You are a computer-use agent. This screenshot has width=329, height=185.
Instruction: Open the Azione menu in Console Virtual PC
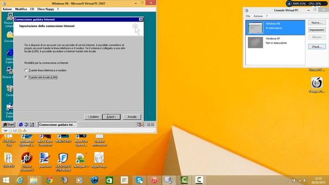tap(258, 16)
